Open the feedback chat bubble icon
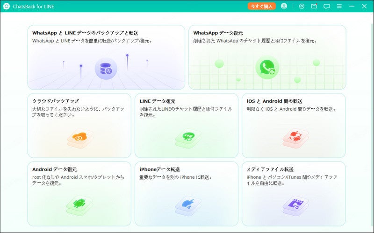The width and height of the screenshot is (374, 233). pyautogui.click(x=326, y=7)
